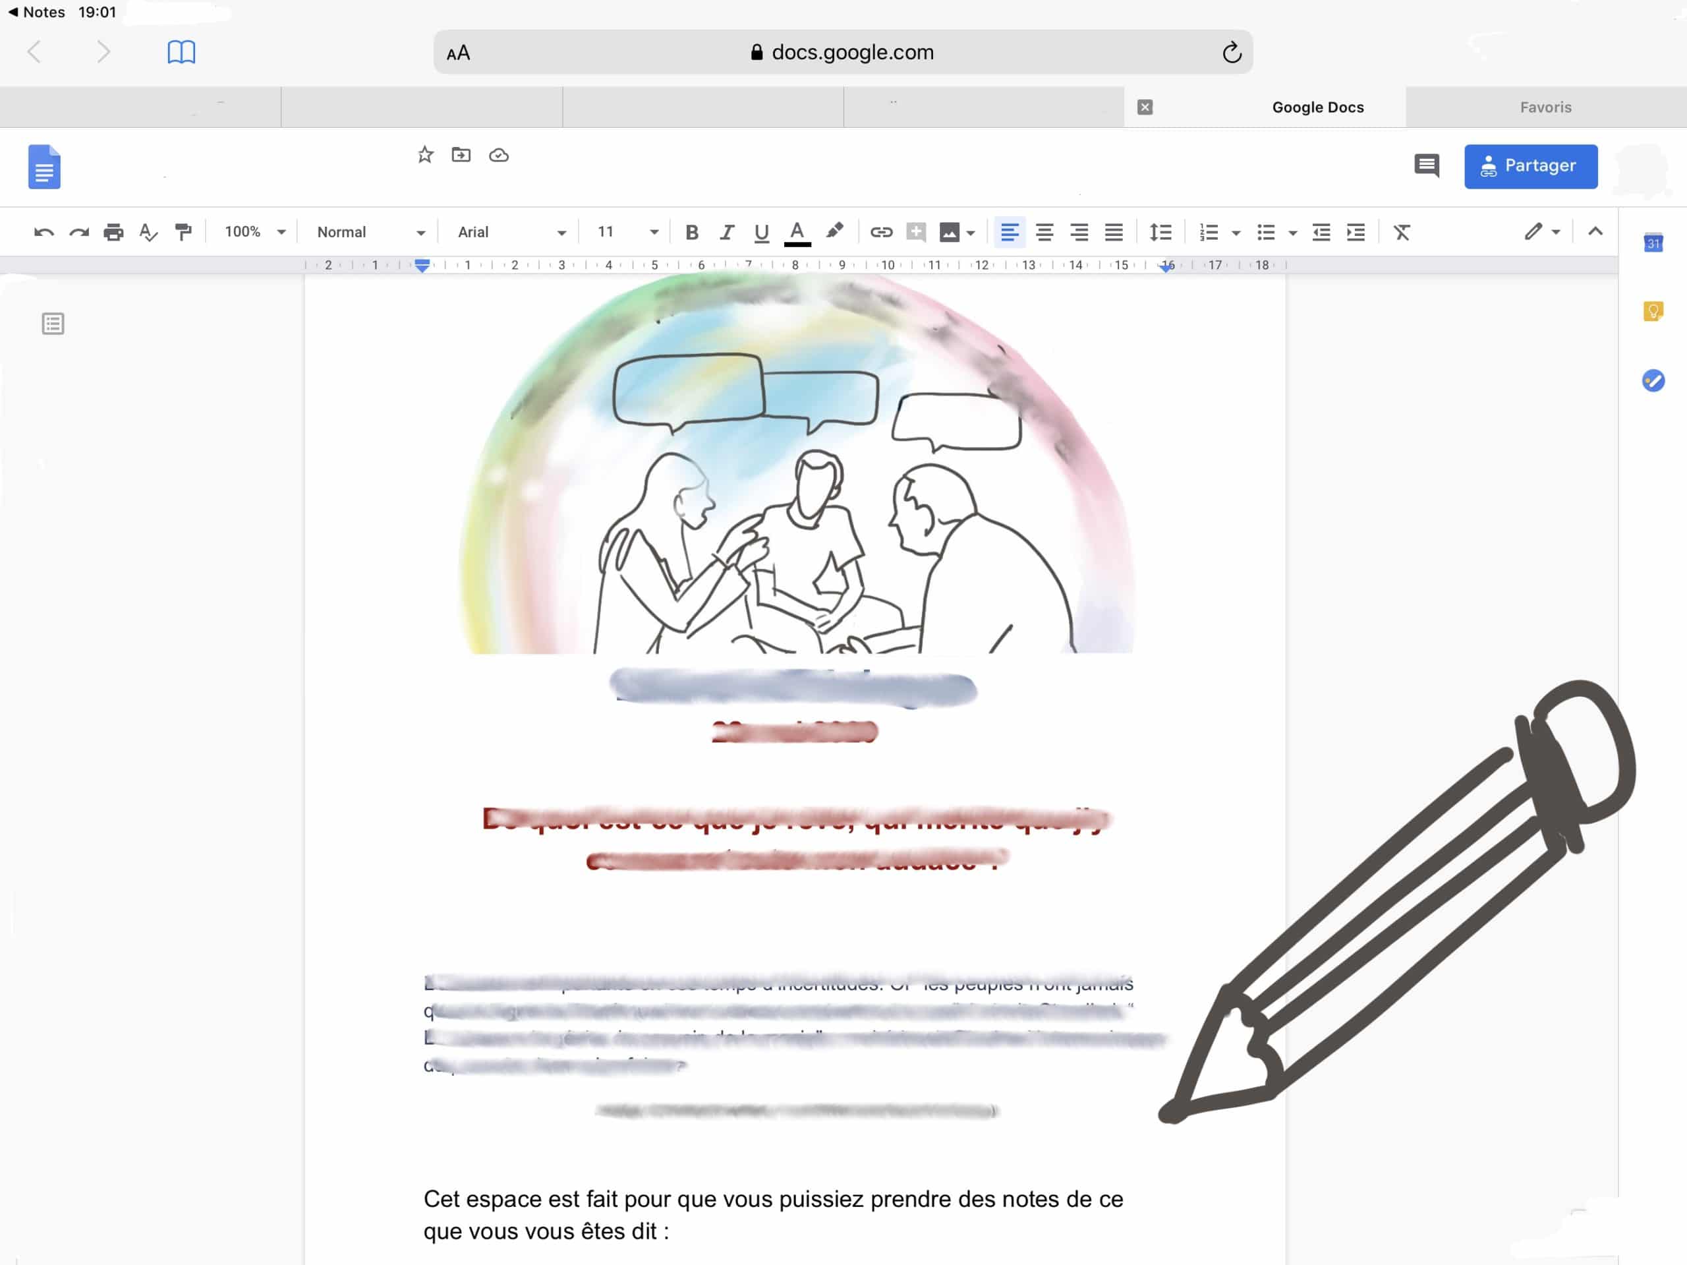The width and height of the screenshot is (1687, 1265).
Task: Click the left indent marker on the ruler
Action: point(422,266)
